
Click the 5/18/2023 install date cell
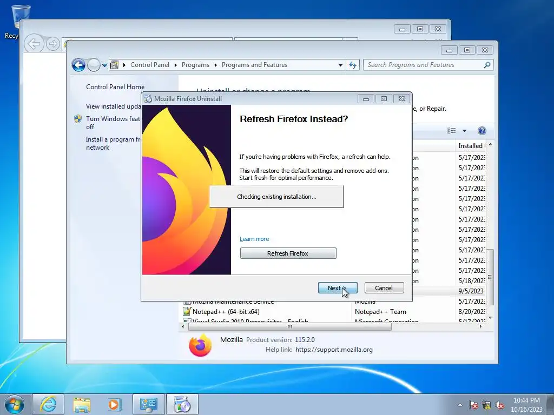tap(472, 281)
